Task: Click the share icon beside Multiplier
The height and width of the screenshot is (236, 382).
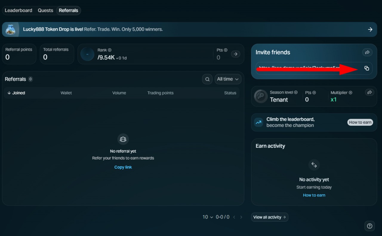Action: [369, 92]
